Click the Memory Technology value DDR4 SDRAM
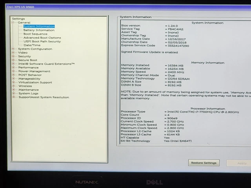 (x=179, y=79)
